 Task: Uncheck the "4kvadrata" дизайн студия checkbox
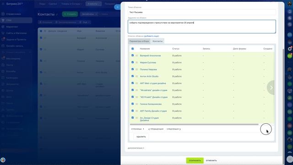pyautogui.click(x=132, y=90)
